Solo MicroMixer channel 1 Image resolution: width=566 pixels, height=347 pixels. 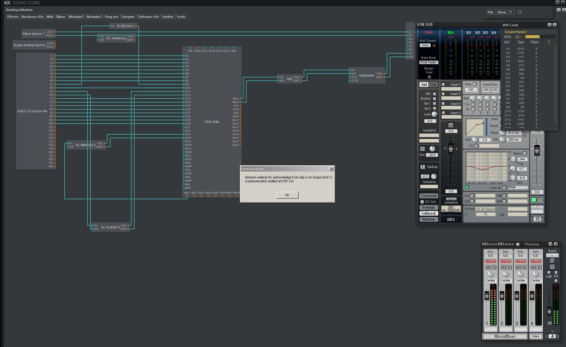pos(493,267)
